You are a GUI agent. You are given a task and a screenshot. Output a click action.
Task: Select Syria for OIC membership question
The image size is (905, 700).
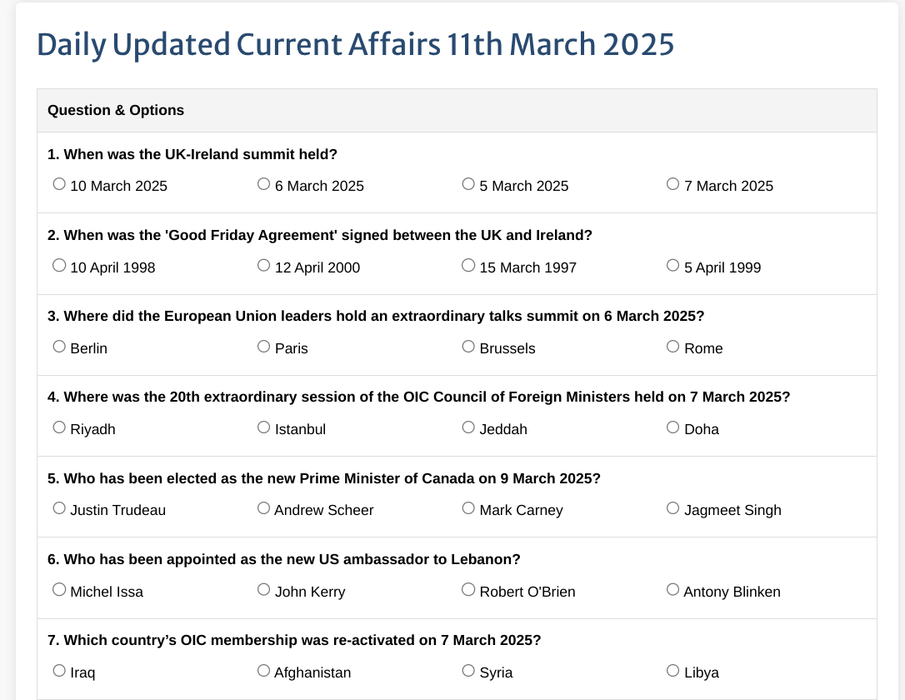point(468,671)
